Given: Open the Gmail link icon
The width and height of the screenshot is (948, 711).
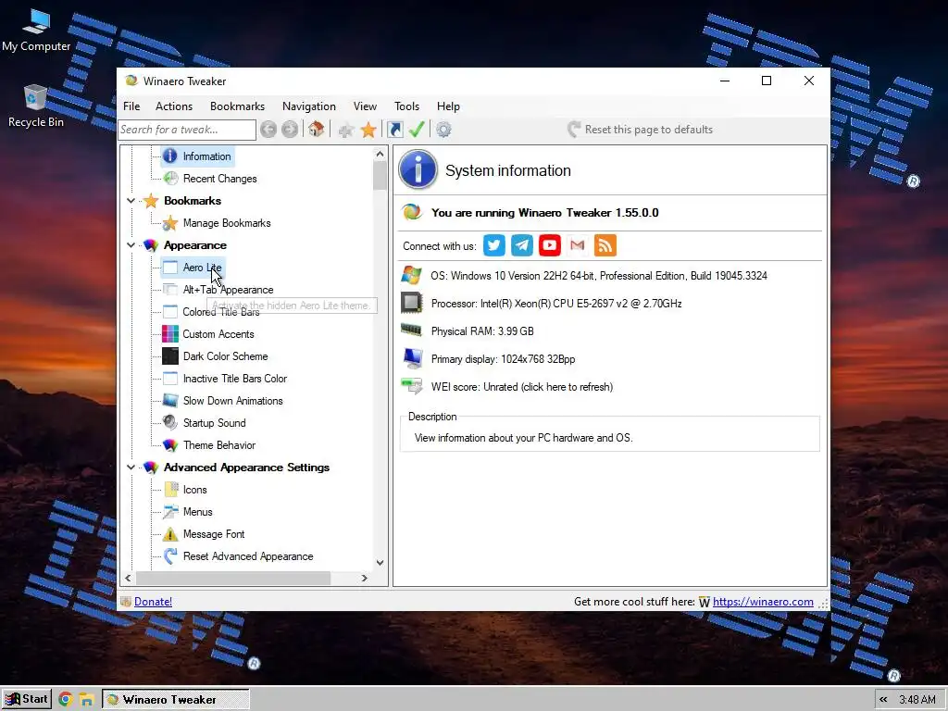Looking at the screenshot, I should (578, 245).
